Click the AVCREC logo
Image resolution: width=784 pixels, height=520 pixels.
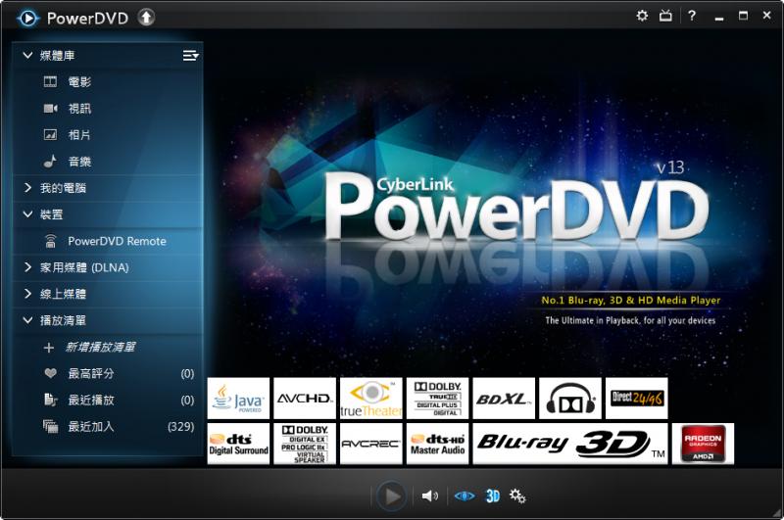[371, 444]
